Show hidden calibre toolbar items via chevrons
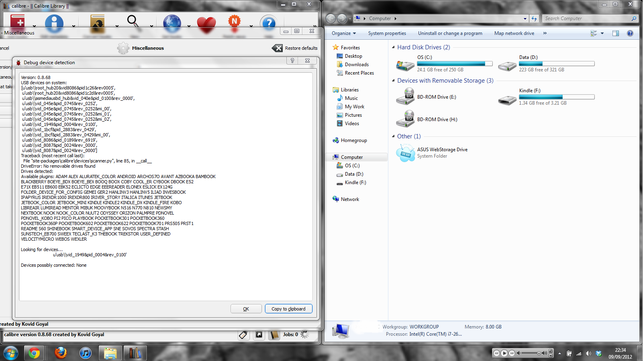 pyautogui.click(x=315, y=26)
